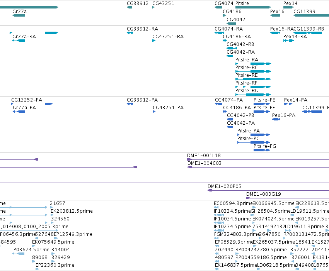Select the CG4074-PA protein label

(229, 100)
